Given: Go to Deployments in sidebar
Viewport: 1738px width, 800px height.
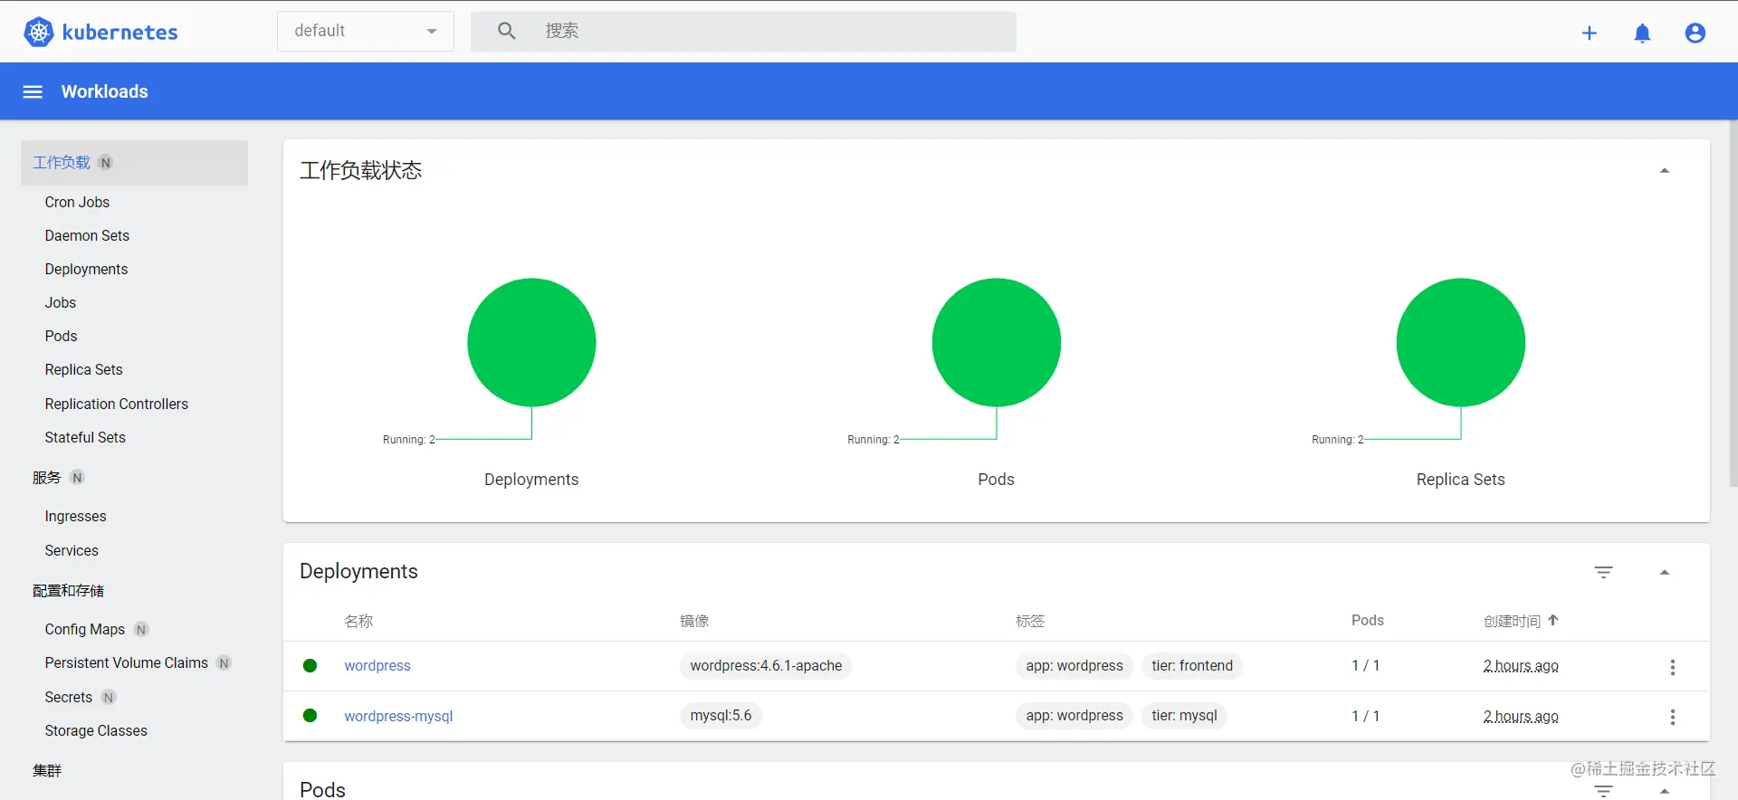Looking at the screenshot, I should coord(86,269).
